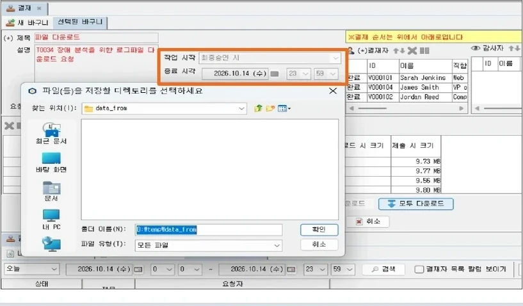Open search start hour 0 dropdown
Viewport: 523px width, 306px height.
[163, 270]
